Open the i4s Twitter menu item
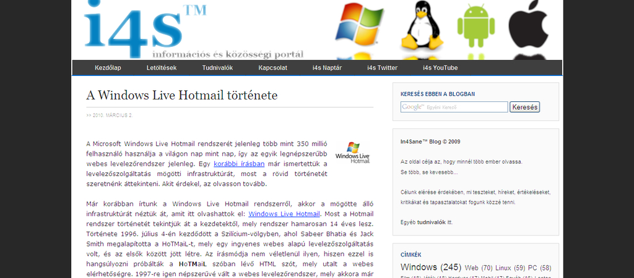Image resolution: width=634 pixels, height=278 pixels. 382,68
